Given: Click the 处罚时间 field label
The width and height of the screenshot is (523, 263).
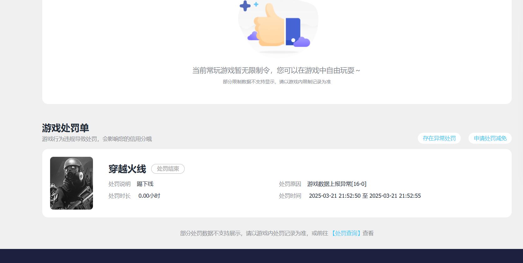Looking at the screenshot, I should pyautogui.click(x=290, y=196).
